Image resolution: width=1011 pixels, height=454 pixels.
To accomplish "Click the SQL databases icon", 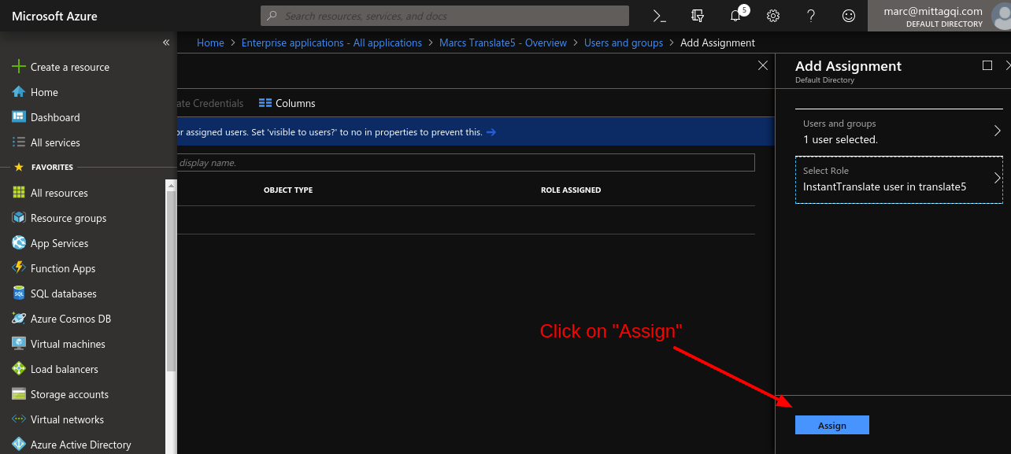I will [19, 293].
